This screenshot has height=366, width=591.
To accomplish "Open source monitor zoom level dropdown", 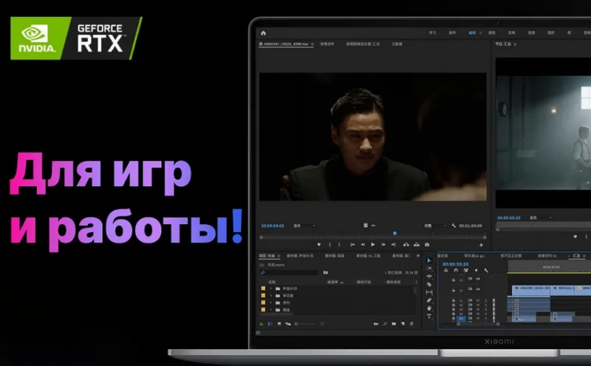I will click(x=304, y=226).
